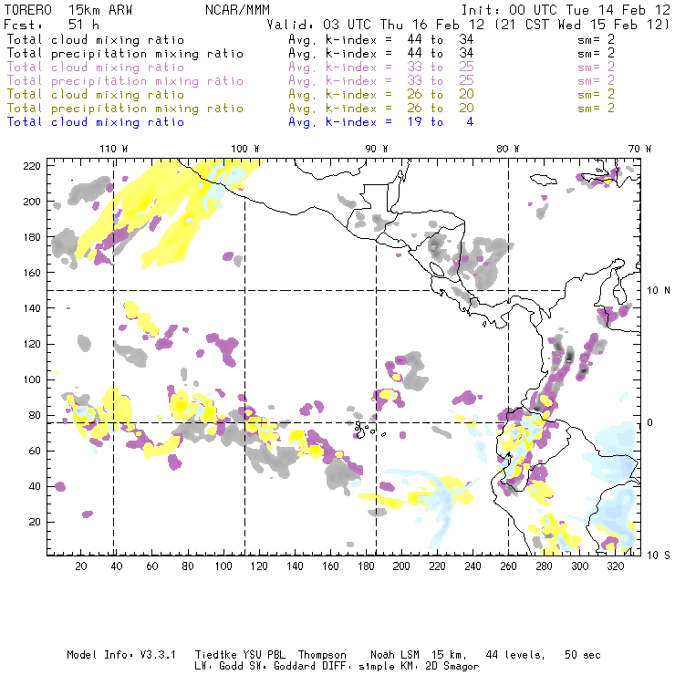
Task: Click the 'Valid: 03 UTC Thu 16 Feb 12' text
Action: (376, 25)
